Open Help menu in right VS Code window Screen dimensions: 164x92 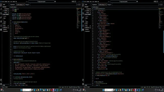(x=98, y=2)
